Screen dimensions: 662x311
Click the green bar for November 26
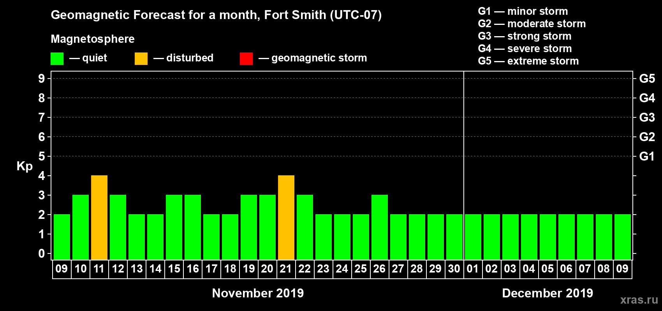[380, 227]
